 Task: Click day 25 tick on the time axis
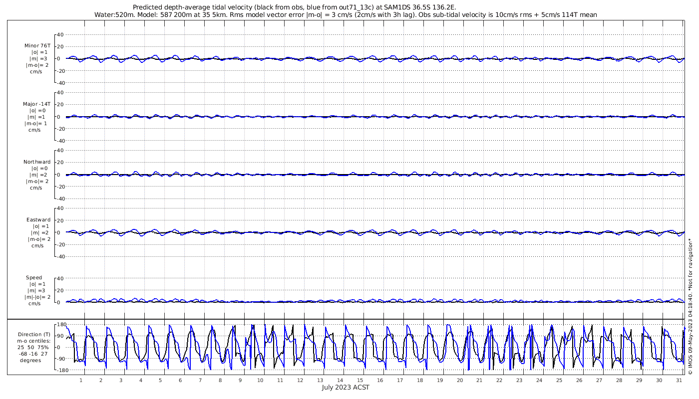coord(559,380)
